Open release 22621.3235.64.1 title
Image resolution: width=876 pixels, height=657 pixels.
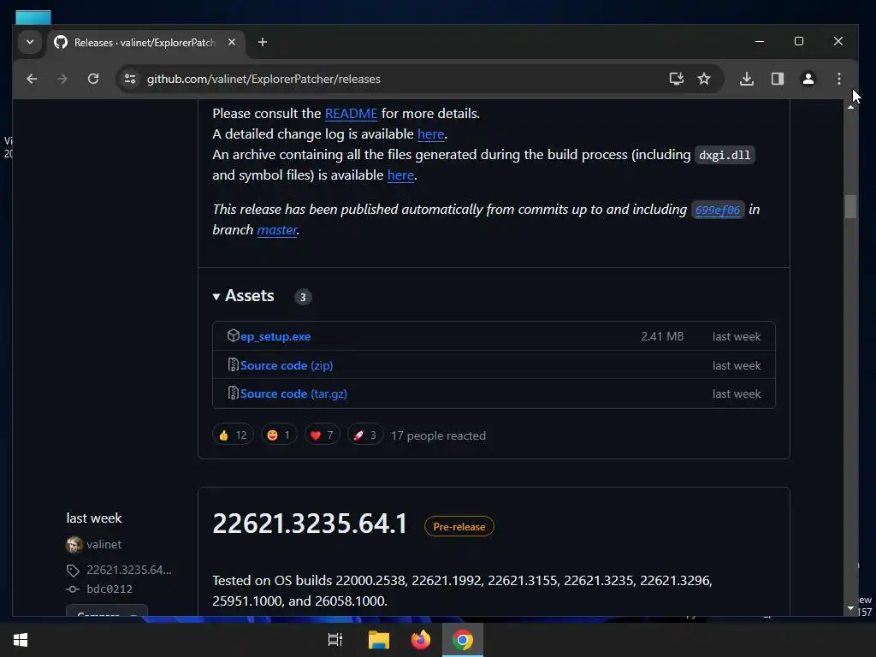310,524
